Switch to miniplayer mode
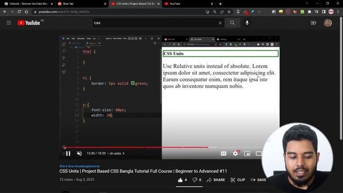 click(247, 153)
